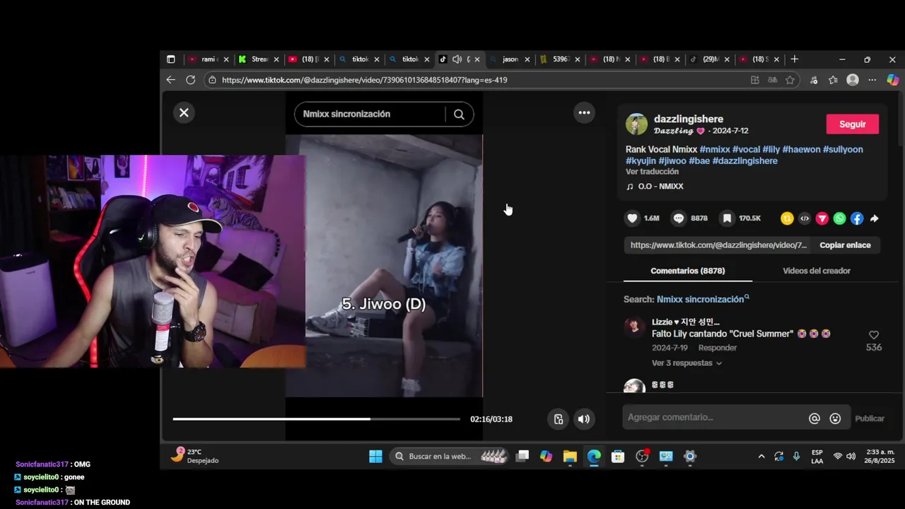Screen dimensions: 905x509
Task: Follow dazzlingishere with Seguir button
Action: coord(852,124)
